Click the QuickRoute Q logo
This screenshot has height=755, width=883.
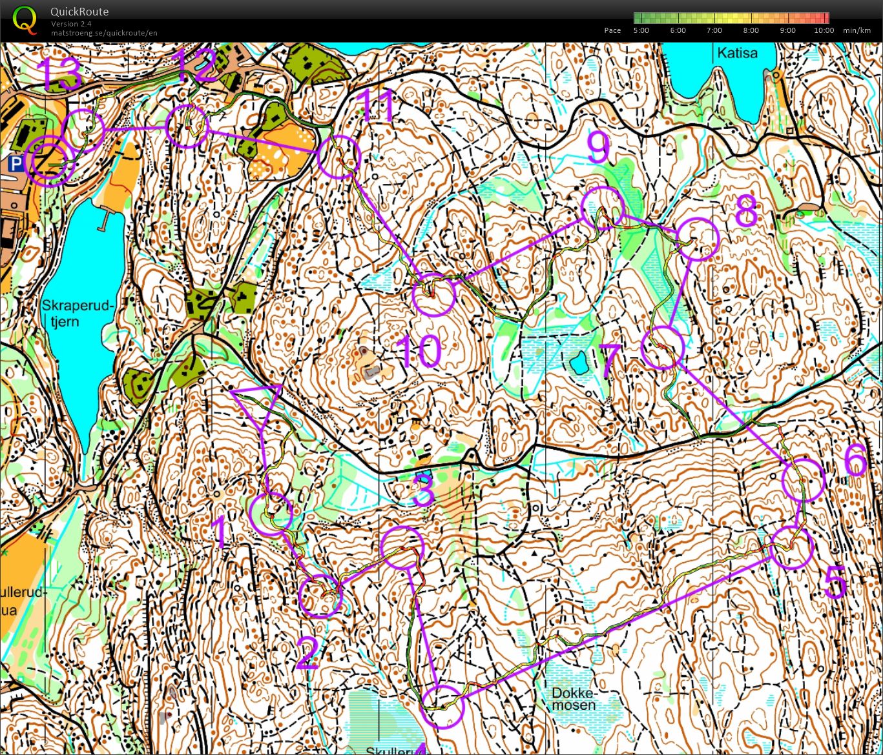pyautogui.click(x=25, y=19)
